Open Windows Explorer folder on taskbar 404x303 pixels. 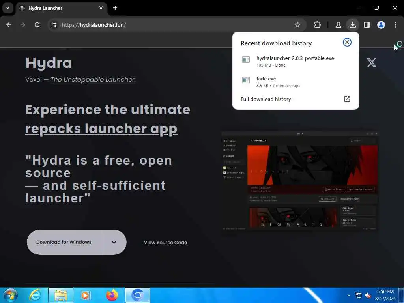coord(60,295)
